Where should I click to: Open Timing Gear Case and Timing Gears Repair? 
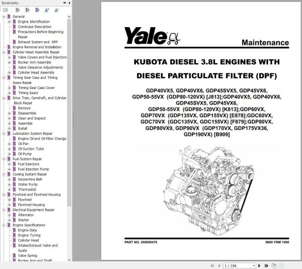coord(35,80)
